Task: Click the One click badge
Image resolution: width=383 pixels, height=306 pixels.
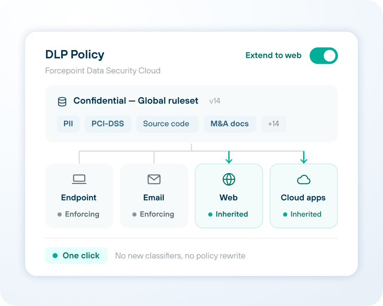Action: point(76,256)
